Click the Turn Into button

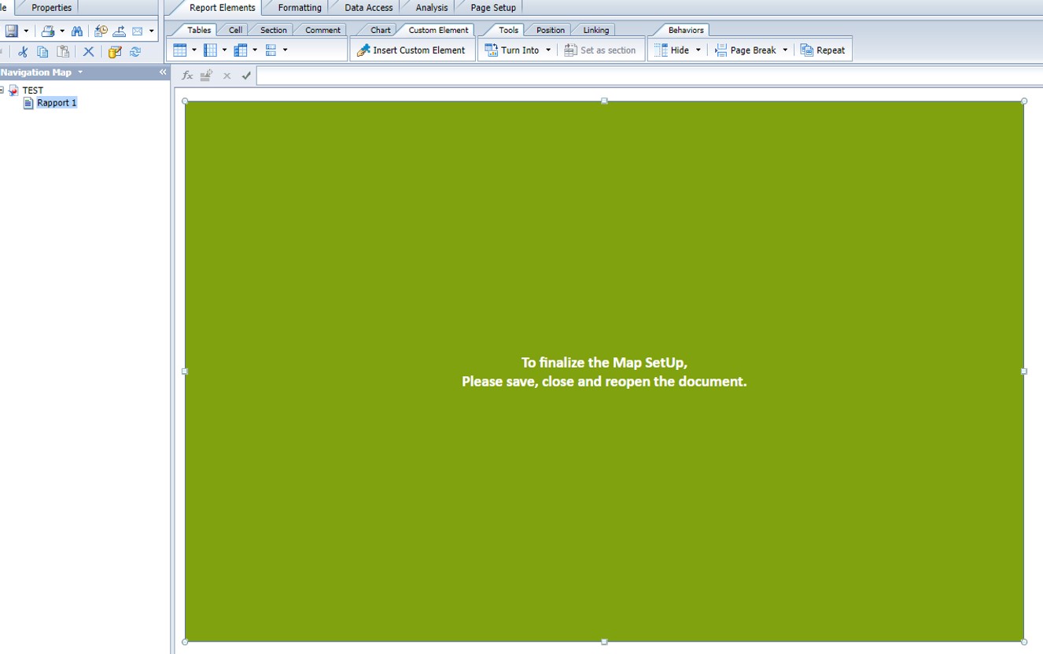tap(512, 50)
